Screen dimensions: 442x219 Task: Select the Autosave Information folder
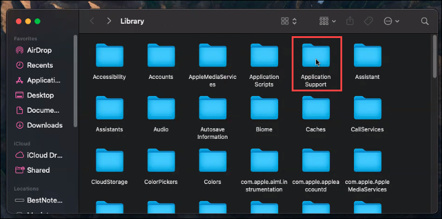tap(213, 109)
